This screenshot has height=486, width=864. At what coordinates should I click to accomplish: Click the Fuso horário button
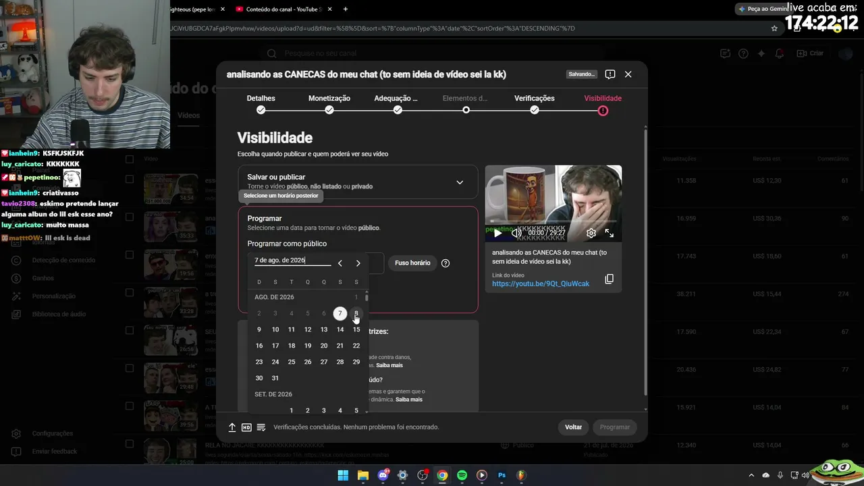[412, 263]
